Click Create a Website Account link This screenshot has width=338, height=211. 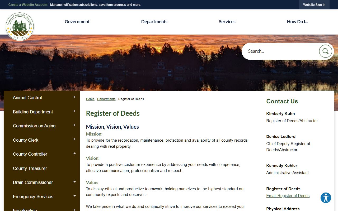pyautogui.click(x=28, y=5)
